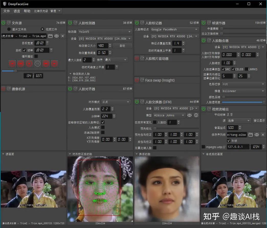Click 窗口显示 button
Screen dimensions: 267x228
259,121
